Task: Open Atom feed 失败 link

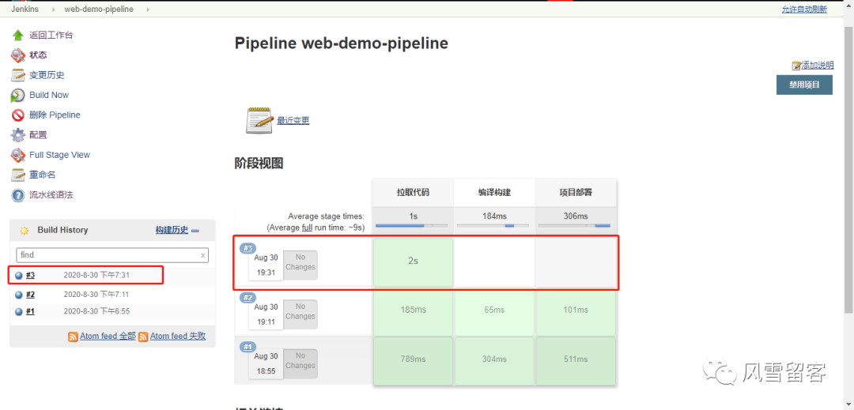Action: (178, 336)
